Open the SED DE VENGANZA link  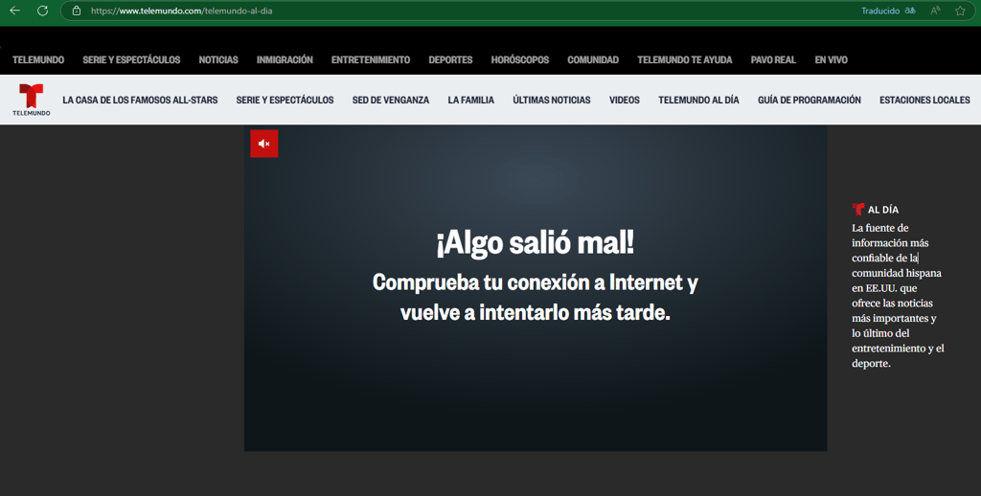coord(391,101)
